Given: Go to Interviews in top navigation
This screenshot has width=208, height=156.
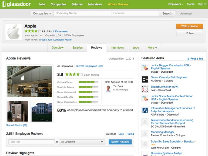Looking at the screenshot, I should click(95, 4).
